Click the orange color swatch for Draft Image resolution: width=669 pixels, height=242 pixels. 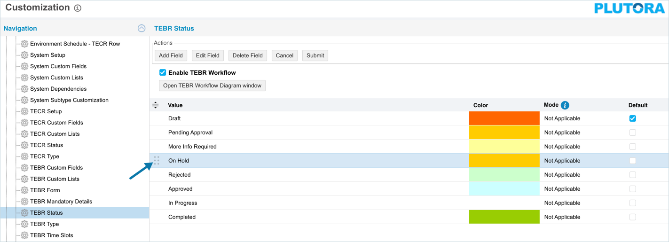click(504, 118)
